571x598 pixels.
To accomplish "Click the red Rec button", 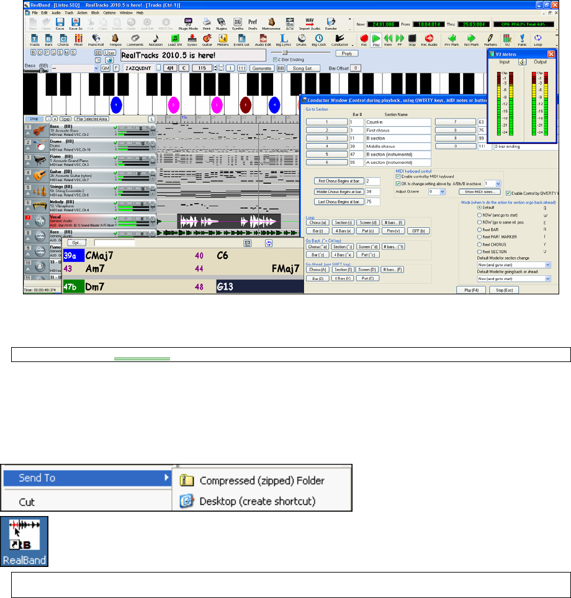I will [364, 40].
